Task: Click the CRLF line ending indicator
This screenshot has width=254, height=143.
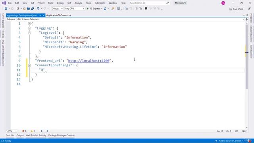Action: point(244,131)
